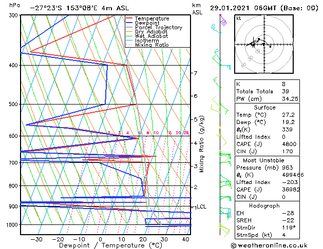Click the 'Wet Adiabat' legend entry
323x249 pixels.
(x=151, y=36)
